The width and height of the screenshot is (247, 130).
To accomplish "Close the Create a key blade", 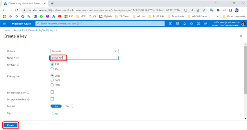I will (241, 36).
